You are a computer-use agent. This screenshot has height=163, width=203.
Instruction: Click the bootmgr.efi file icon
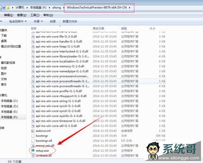[x=33, y=141]
